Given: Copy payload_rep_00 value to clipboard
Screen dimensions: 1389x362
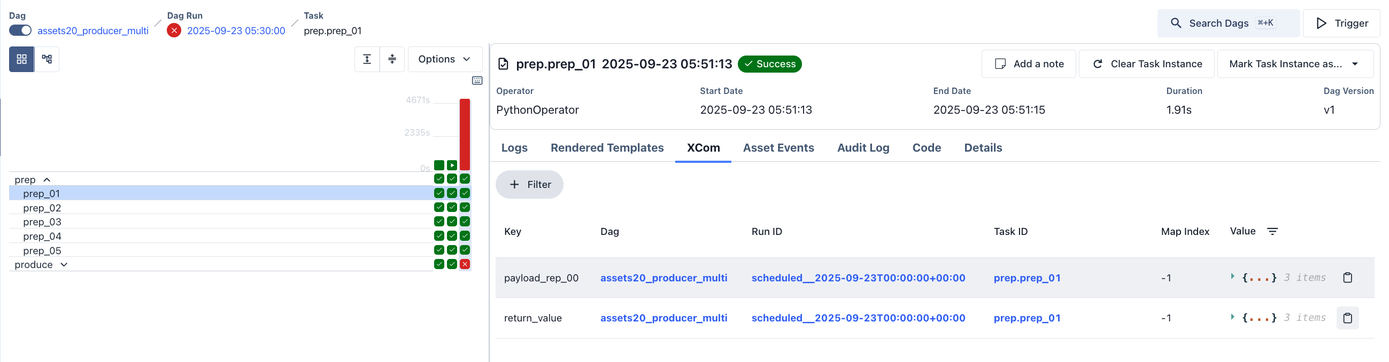Looking at the screenshot, I should click(1347, 278).
